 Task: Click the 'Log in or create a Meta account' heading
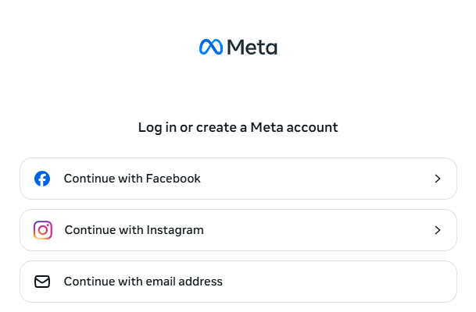[238, 127]
